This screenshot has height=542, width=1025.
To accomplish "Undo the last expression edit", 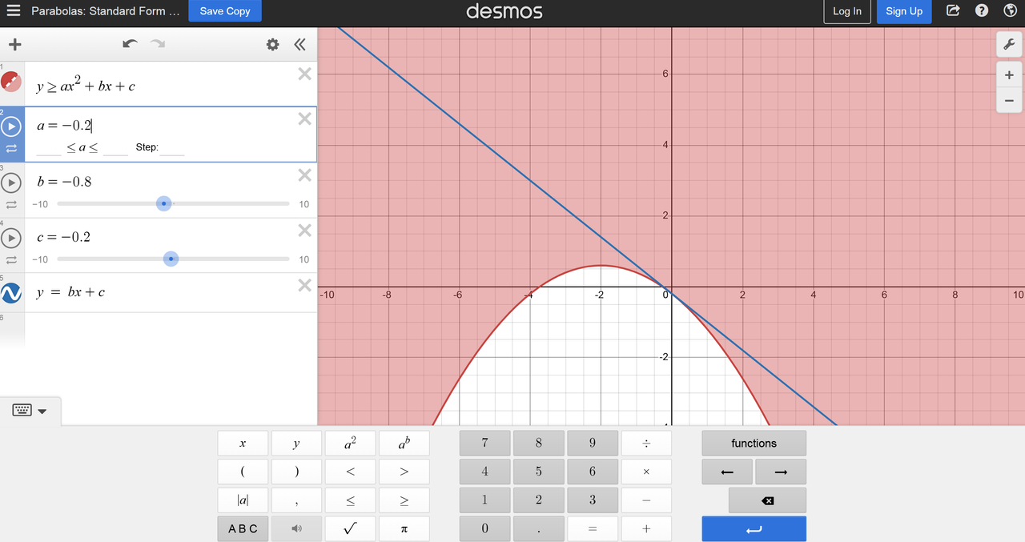I will 130,44.
